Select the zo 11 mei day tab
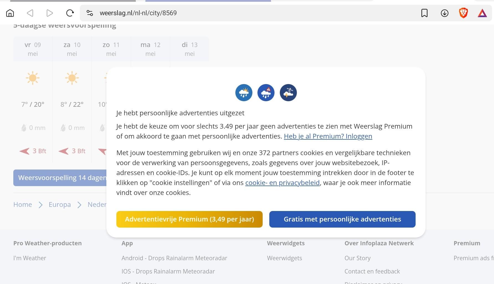Image resolution: width=494 pixels, height=284 pixels. 111,49
